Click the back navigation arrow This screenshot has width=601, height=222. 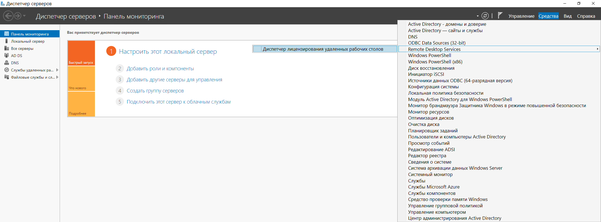pos(8,16)
